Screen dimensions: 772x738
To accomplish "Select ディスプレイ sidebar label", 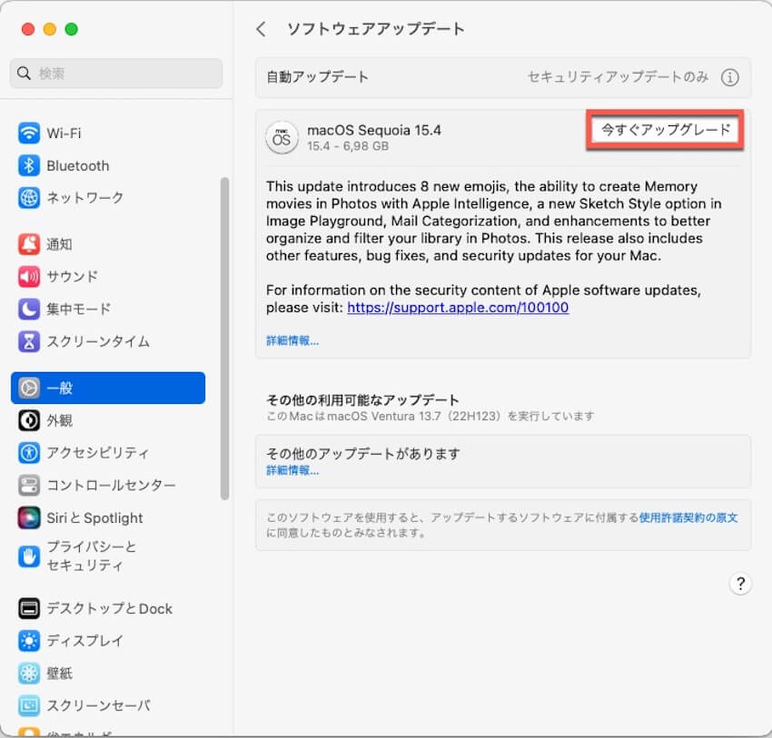I will pyautogui.click(x=84, y=641).
